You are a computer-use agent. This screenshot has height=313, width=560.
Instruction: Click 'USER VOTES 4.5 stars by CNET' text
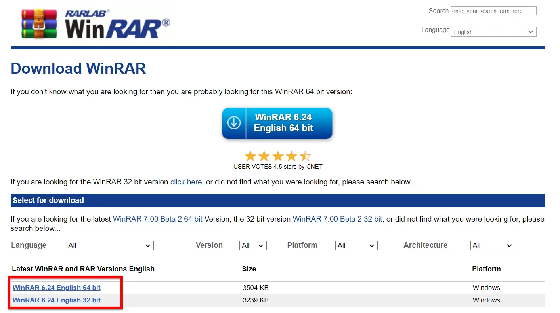(x=278, y=167)
